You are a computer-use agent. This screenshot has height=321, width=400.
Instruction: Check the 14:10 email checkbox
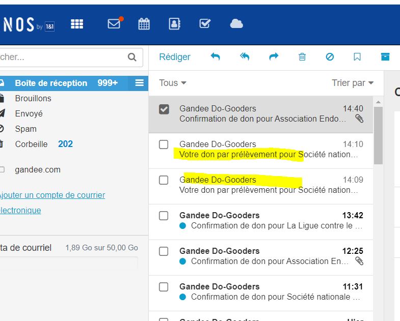point(164,144)
